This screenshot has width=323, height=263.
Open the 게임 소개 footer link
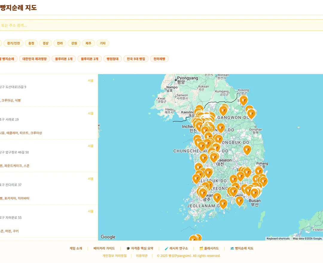coord(76,248)
